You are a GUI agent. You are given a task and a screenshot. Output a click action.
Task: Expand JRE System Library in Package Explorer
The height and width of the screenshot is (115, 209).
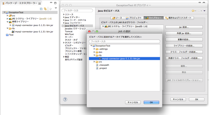tap(8, 19)
